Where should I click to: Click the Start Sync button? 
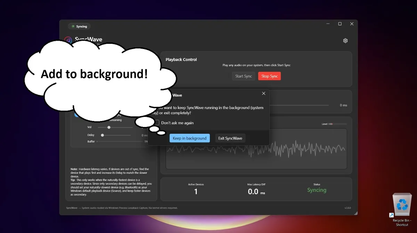click(244, 76)
